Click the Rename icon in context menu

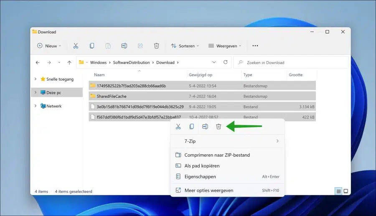tap(205, 127)
